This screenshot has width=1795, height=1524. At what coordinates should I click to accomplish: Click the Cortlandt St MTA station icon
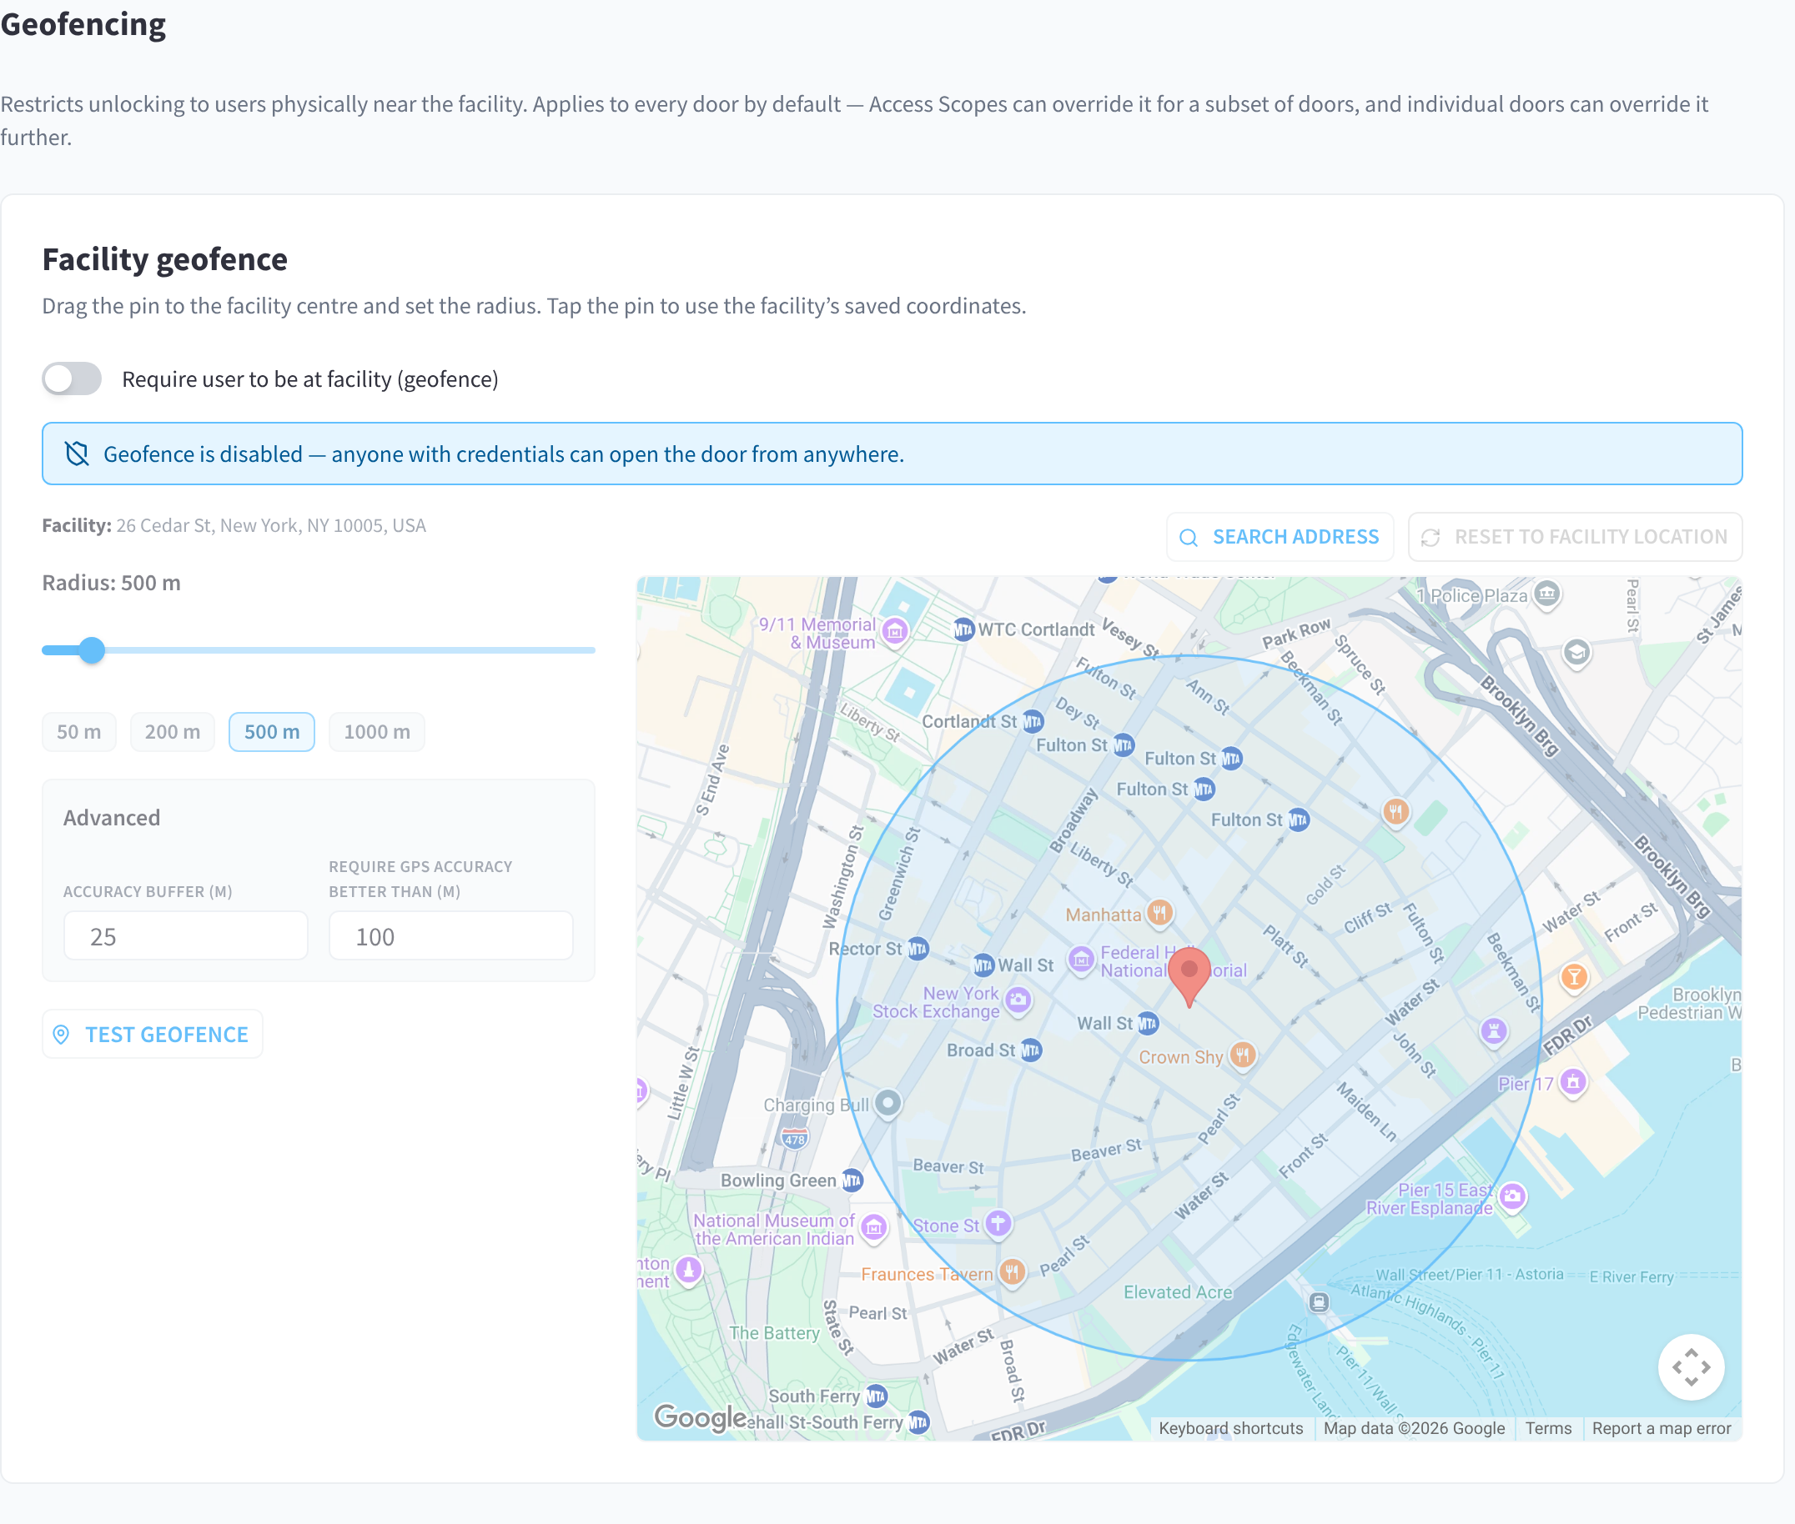click(x=1033, y=721)
